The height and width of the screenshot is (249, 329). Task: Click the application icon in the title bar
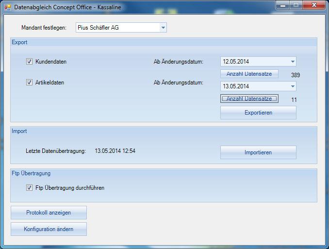click(x=8, y=8)
